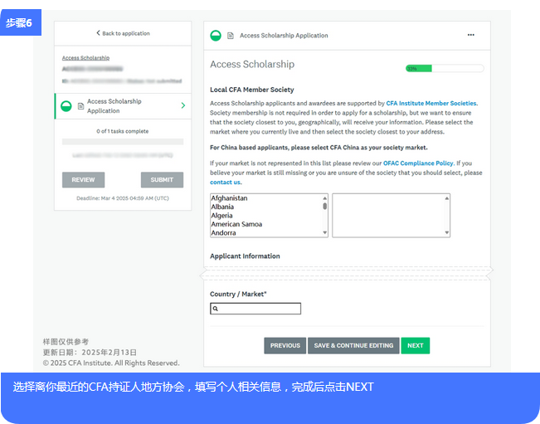Click the sidebar task completion progress bar

[x=123, y=142]
